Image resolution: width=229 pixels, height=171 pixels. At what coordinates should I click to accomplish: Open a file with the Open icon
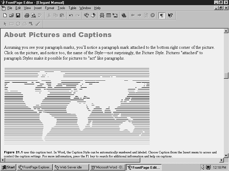point(11,15)
